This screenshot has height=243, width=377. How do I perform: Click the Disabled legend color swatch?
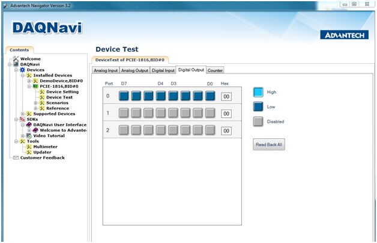(258, 121)
